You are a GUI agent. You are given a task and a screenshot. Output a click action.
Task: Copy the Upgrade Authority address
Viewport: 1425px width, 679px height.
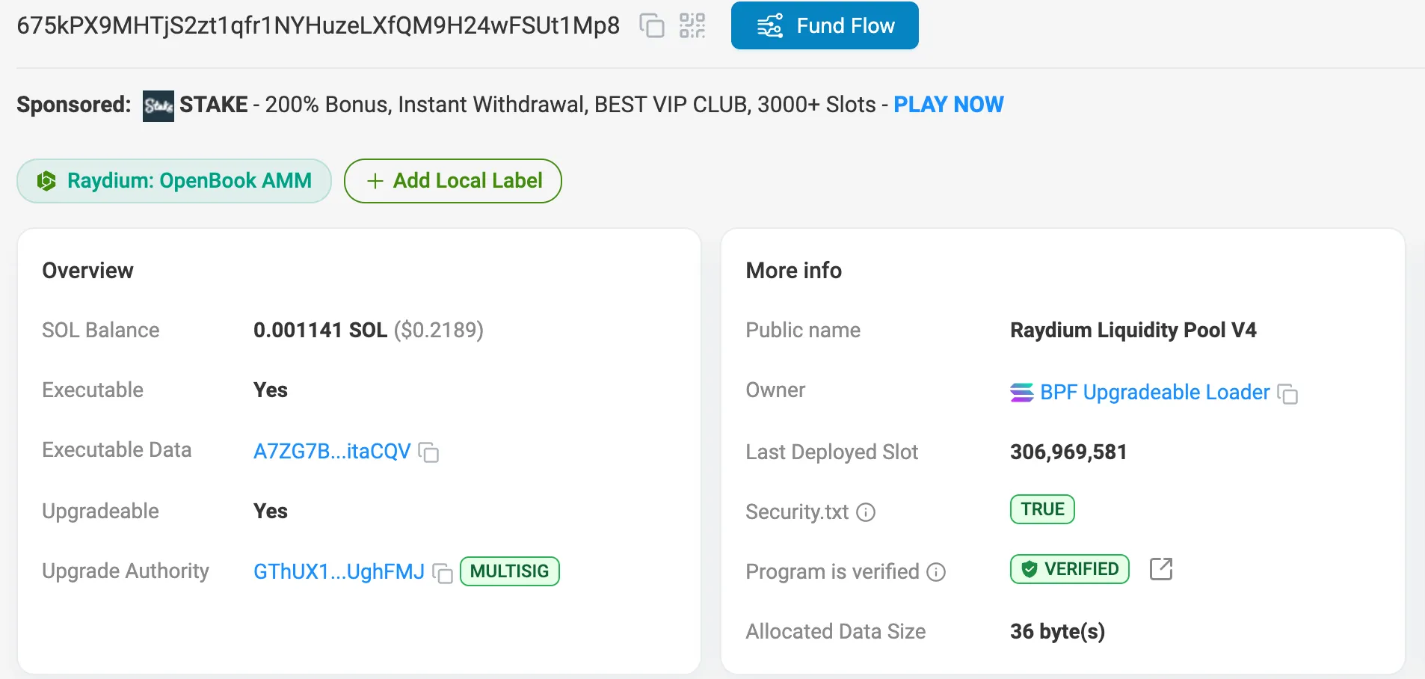[x=443, y=573]
